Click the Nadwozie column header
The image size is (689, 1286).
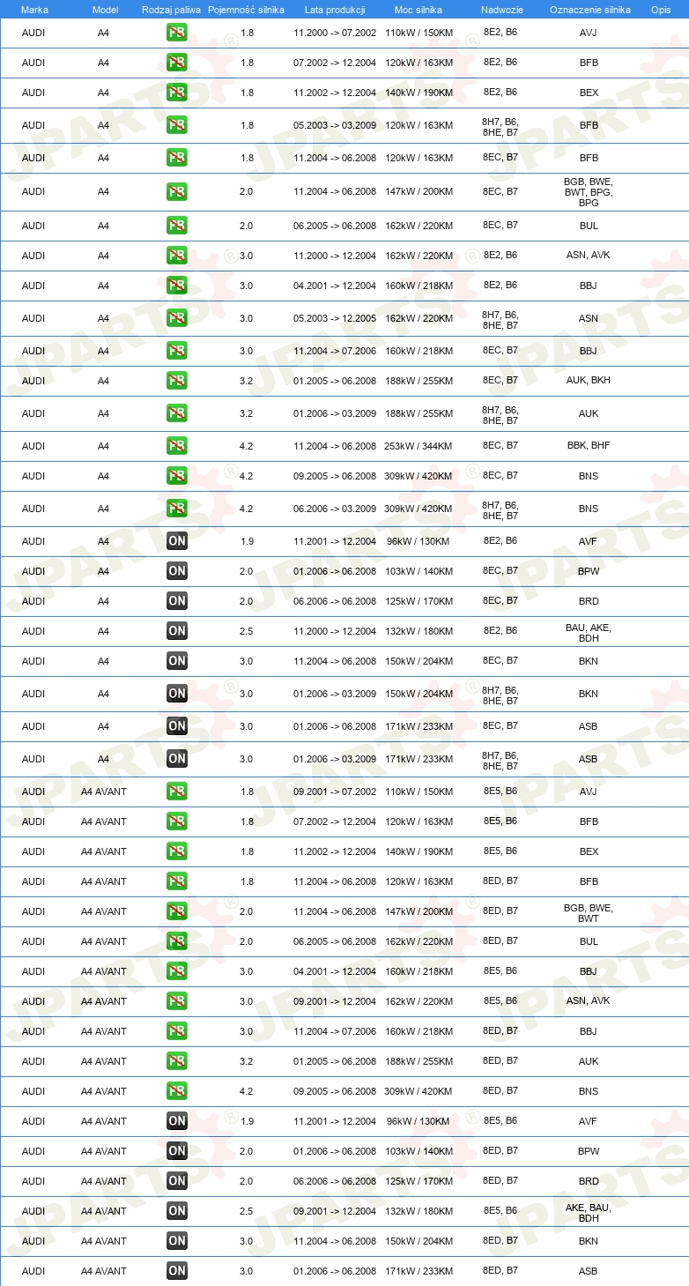tap(502, 9)
